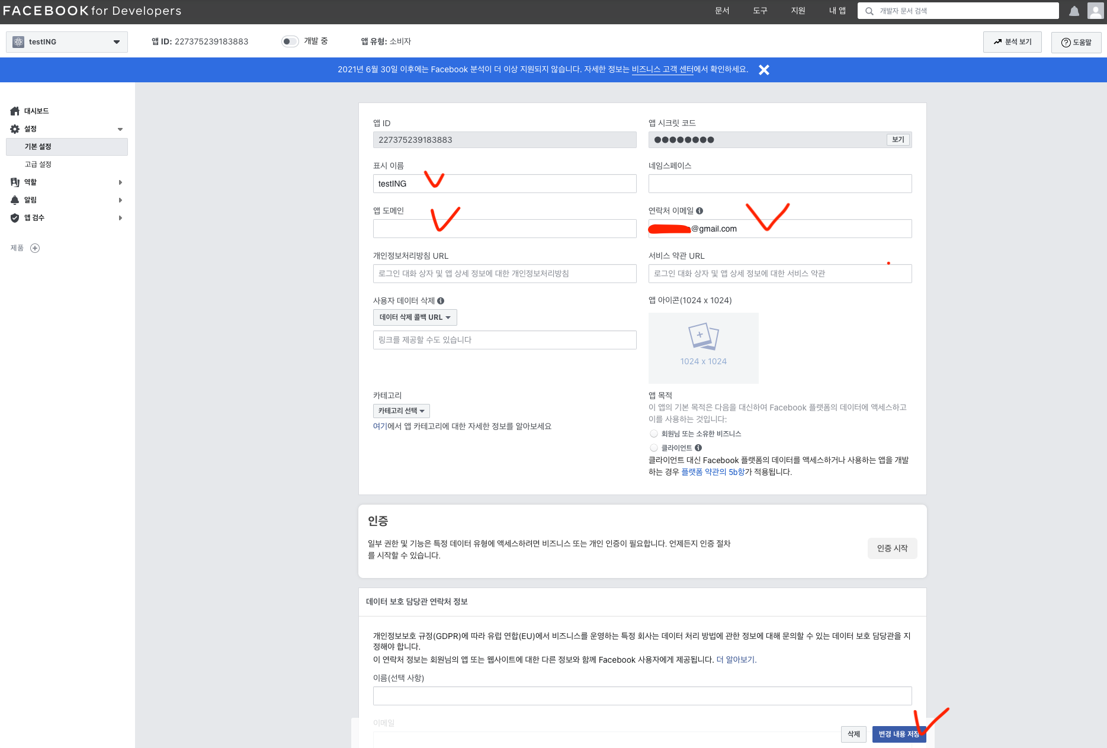The height and width of the screenshot is (748, 1107).
Task: Click the FACEBOOK for Developers logo
Action: [92, 11]
